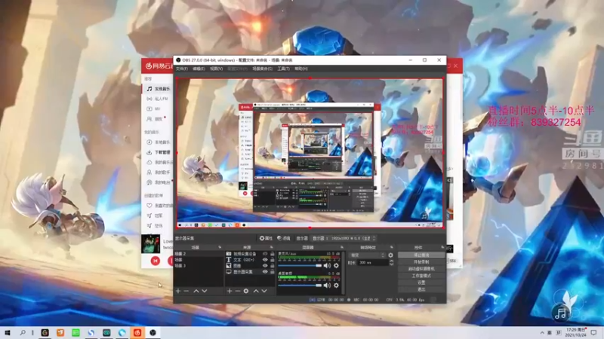Click 启动虚拟摄像机 virtual camera button
604x339 pixels.
point(421,269)
